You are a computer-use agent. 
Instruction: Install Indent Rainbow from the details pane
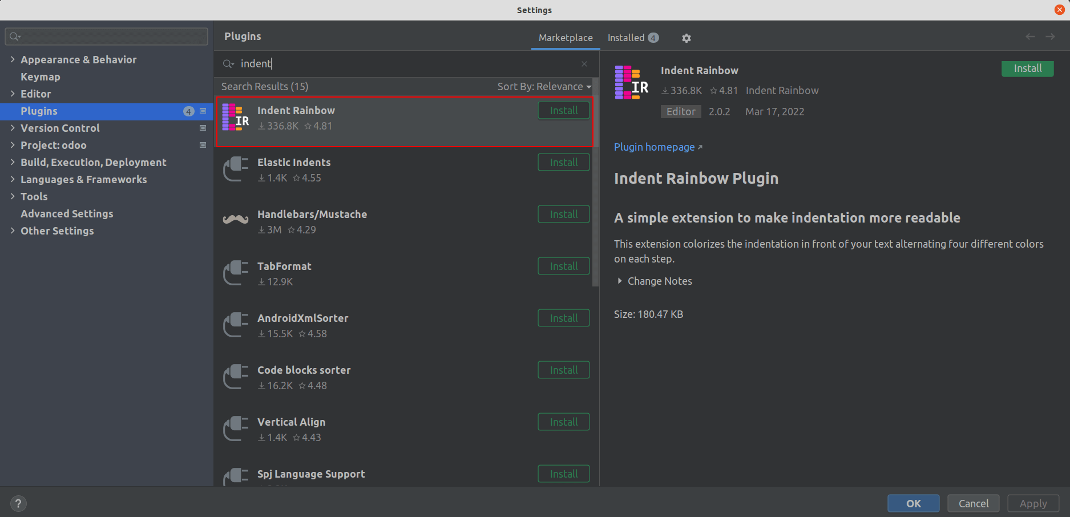(1027, 68)
